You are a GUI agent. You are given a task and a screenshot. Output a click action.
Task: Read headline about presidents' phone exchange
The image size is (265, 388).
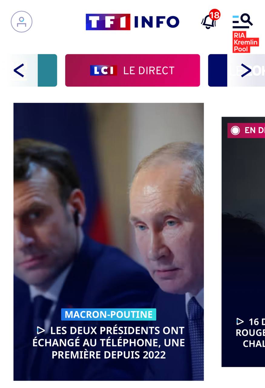109,343
